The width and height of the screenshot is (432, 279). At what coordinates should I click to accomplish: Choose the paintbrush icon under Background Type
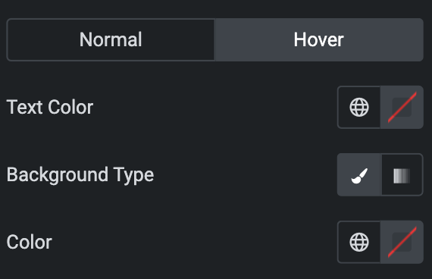[x=359, y=176]
